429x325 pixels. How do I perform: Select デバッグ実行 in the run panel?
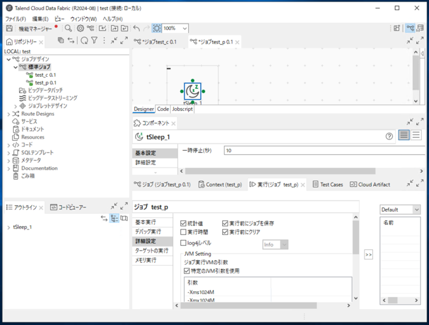pos(153,232)
